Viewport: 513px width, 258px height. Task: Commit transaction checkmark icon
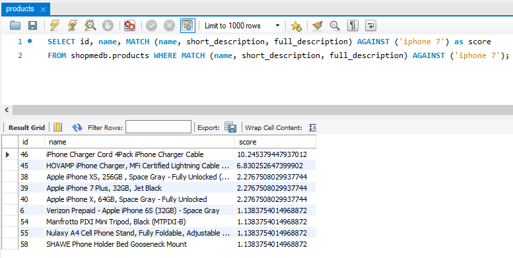click(x=151, y=26)
